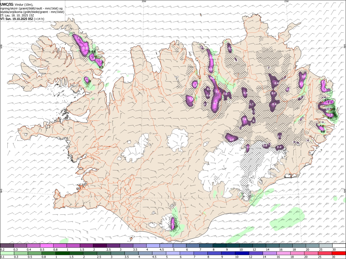Click the slate blue 6 swatch in the snow legend
The width and height of the screenshot is (346, 259).
click(x=193, y=246)
